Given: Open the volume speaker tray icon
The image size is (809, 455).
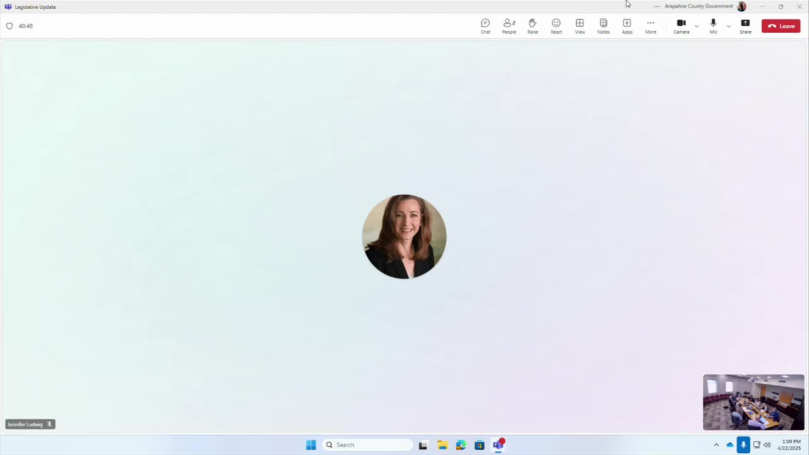Looking at the screenshot, I should 767,445.
